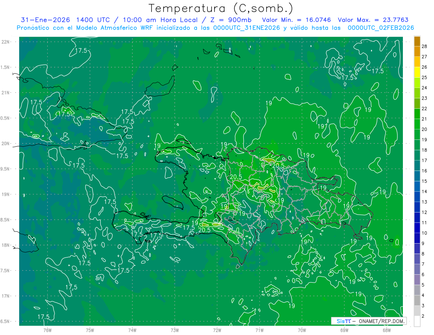The height and width of the screenshot is (335, 434).
Task: Click the "7.5N" latitude axis label
Action: [6, 271]
